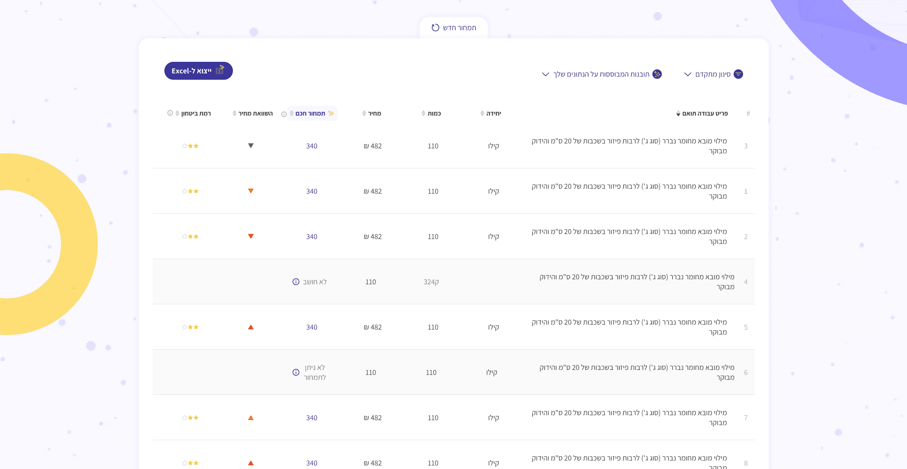Sort by רמת ביטחון column arrows

177,113
